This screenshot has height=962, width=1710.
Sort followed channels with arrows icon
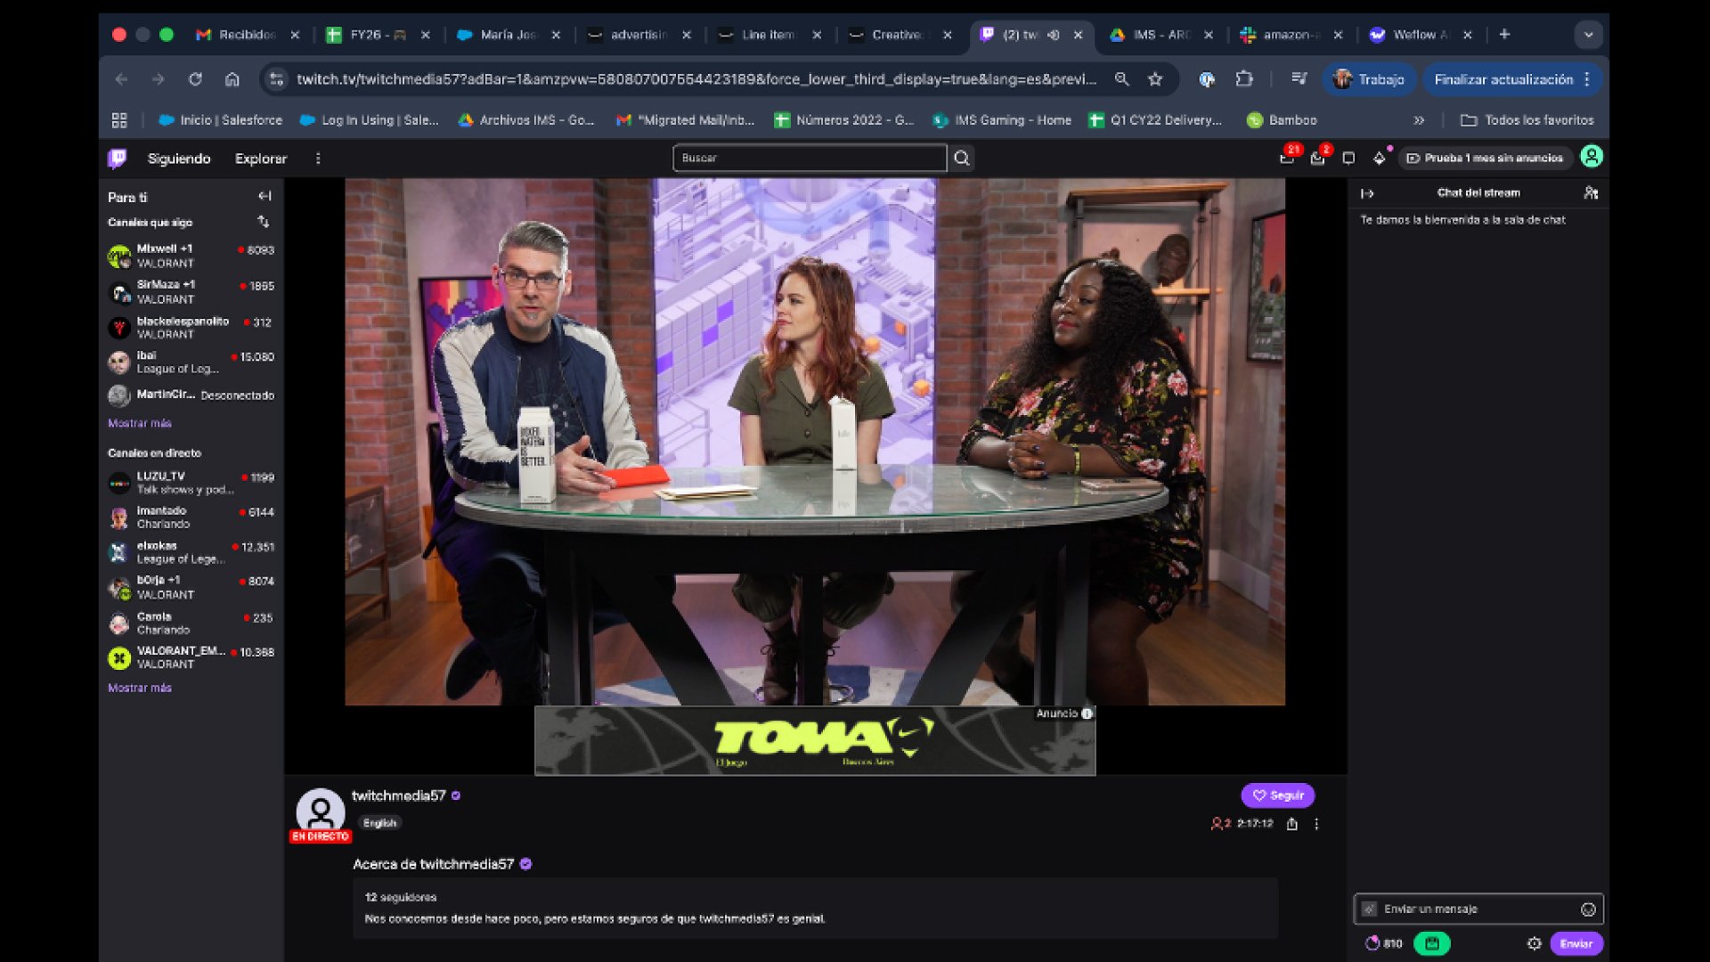tap(264, 222)
